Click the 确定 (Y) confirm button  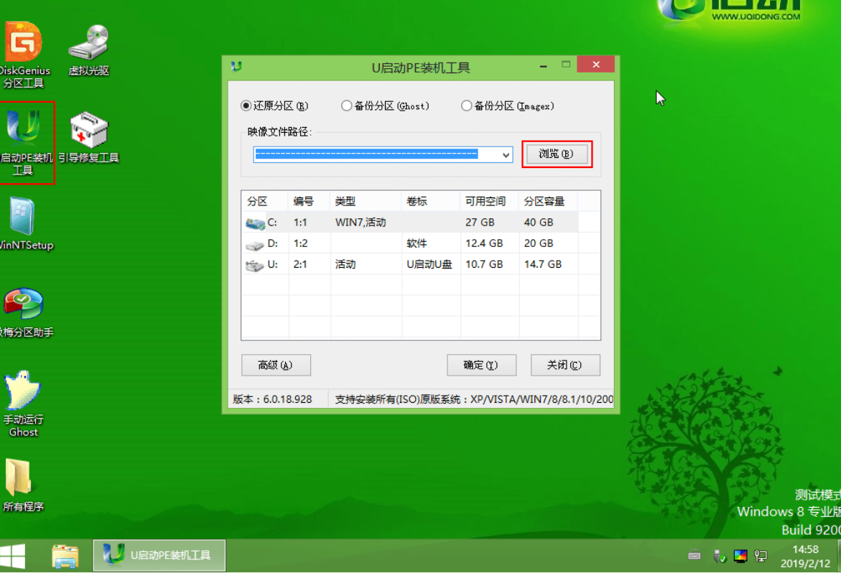[481, 365]
